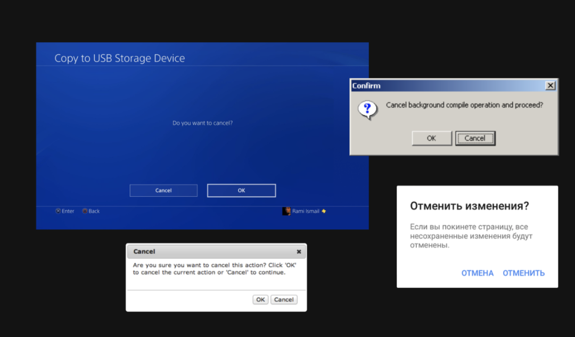Click OK in the 'Are you sure' dialog
575x337 pixels.
coord(260,300)
